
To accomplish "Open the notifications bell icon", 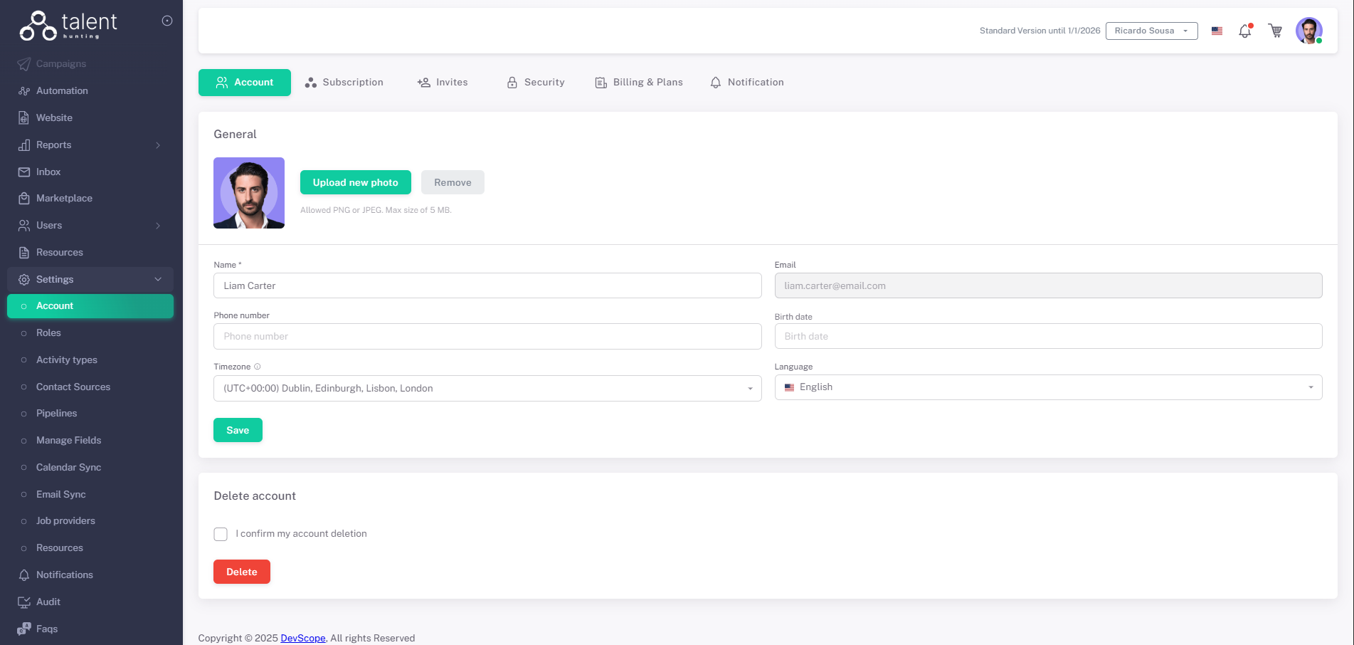I will [1244, 31].
